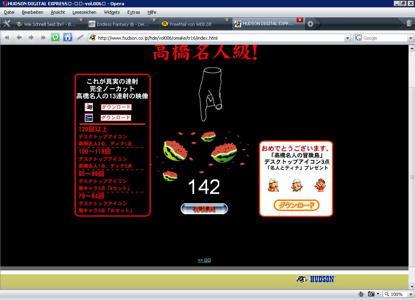Close the Wie Schnell Seid Ihr tab
Image resolution: width=415 pixels, height=300 pixels.
[x=81, y=20]
